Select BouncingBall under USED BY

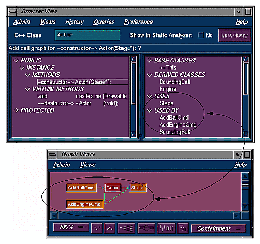coord(175,132)
